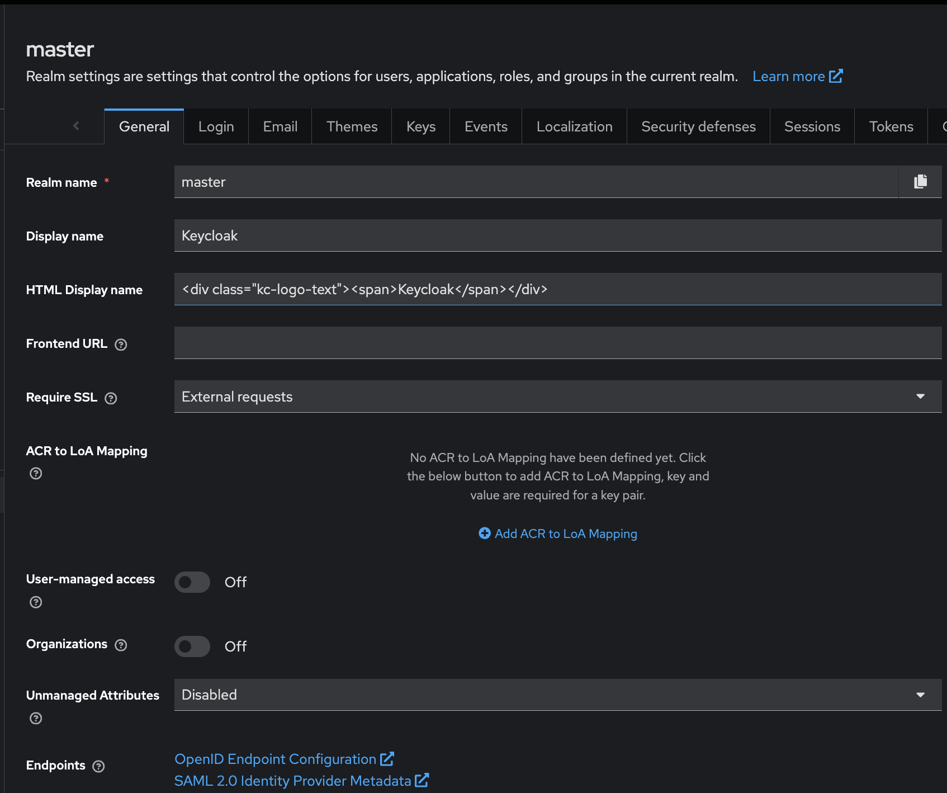Expand the Unmanaged Attributes dropdown
This screenshot has width=947, height=793.
[x=558, y=695]
